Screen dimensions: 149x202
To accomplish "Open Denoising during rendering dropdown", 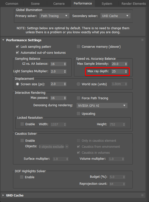I will pyautogui.click(x=102, y=106).
